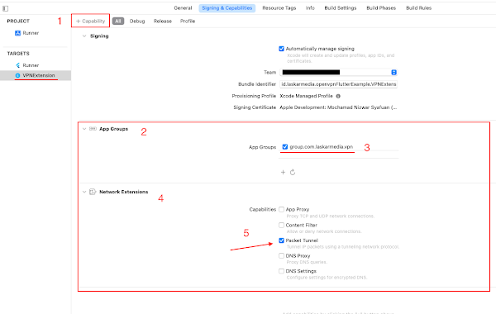Click the + Capability button
The width and height of the screenshot is (496, 314).
(90, 21)
